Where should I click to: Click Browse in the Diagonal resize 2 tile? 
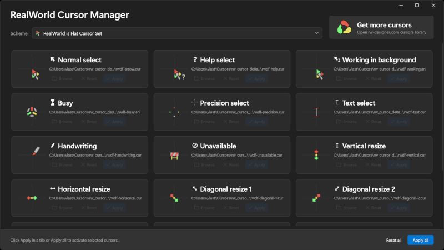pyautogui.click(x=346, y=208)
